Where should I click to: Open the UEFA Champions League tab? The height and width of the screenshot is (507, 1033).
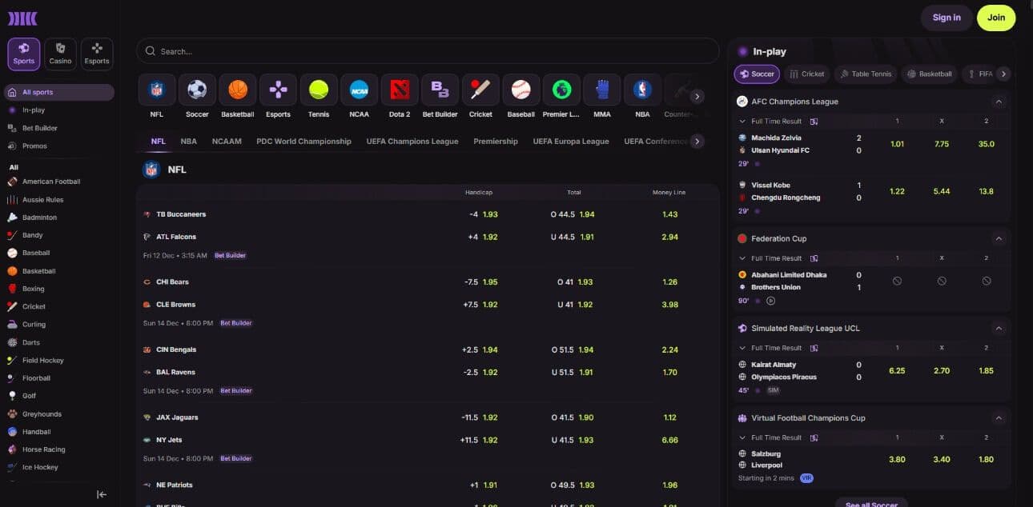412,141
